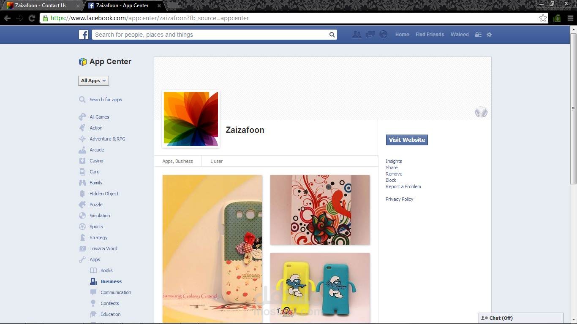Click the Action category icon
The width and height of the screenshot is (577, 324).
click(x=82, y=128)
